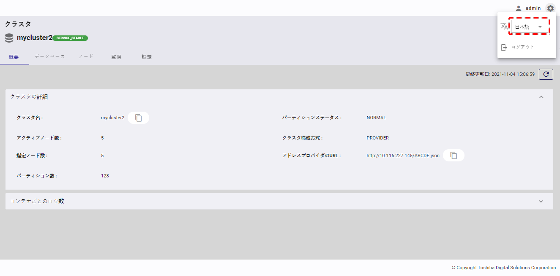Image resolution: width=560 pixels, height=276 pixels.
Task: Select the 概要 tab
Action: coord(14,57)
